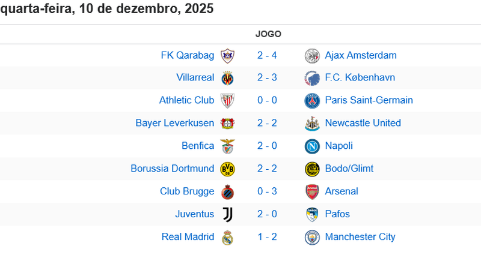Click the Real Madrid crest icon
The height and width of the screenshot is (270, 481).
[227, 237]
